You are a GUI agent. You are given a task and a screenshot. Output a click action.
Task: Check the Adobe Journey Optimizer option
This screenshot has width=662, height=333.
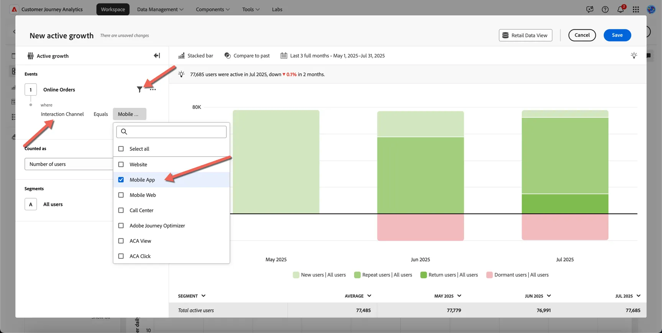(x=121, y=226)
